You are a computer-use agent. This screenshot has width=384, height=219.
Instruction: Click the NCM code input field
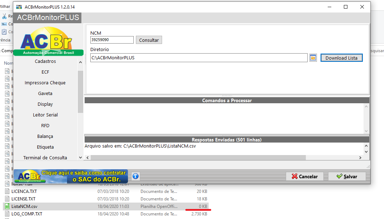point(112,40)
